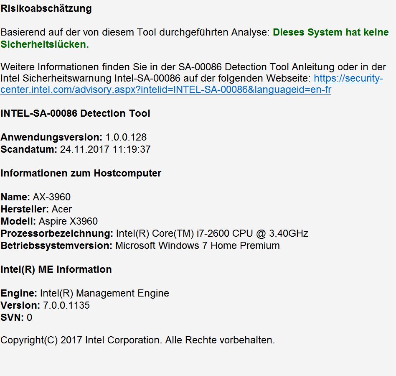
Task: Click the word Sicherheitslücken in green
Action: pos(43,44)
